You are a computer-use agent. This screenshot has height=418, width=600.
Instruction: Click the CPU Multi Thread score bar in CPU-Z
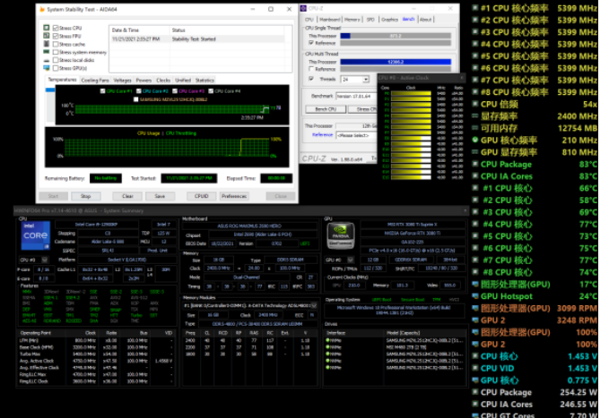(396, 62)
